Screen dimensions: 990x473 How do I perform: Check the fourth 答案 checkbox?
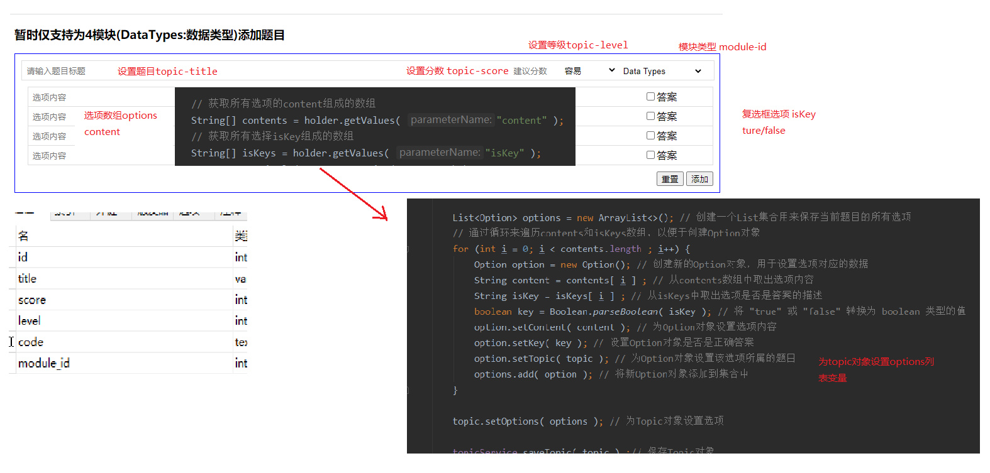click(651, 155)
